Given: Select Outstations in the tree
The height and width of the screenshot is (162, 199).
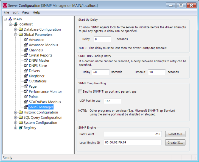Looking at the screenshot, I should pyautogui.click(x=38, y=81).
